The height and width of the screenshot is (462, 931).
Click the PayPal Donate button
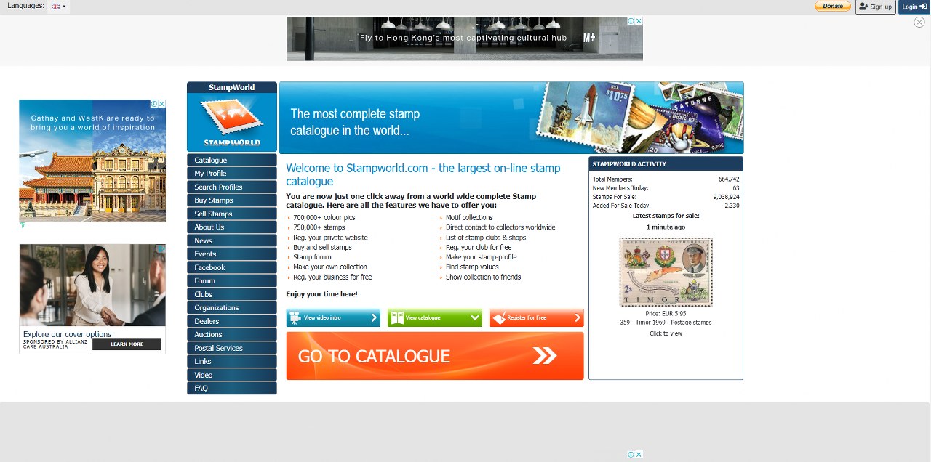pos(832,6)
